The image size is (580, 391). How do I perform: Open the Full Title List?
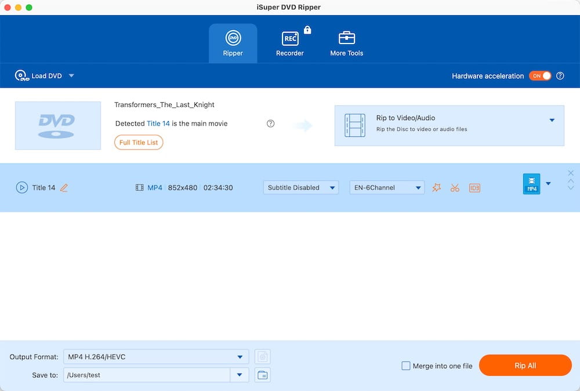pos(139,142)
